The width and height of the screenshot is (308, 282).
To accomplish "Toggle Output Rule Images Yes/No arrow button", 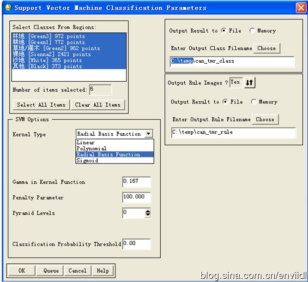I will tap(249, 83).
